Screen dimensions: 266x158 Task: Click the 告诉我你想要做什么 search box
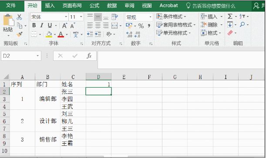pos(211,6)
